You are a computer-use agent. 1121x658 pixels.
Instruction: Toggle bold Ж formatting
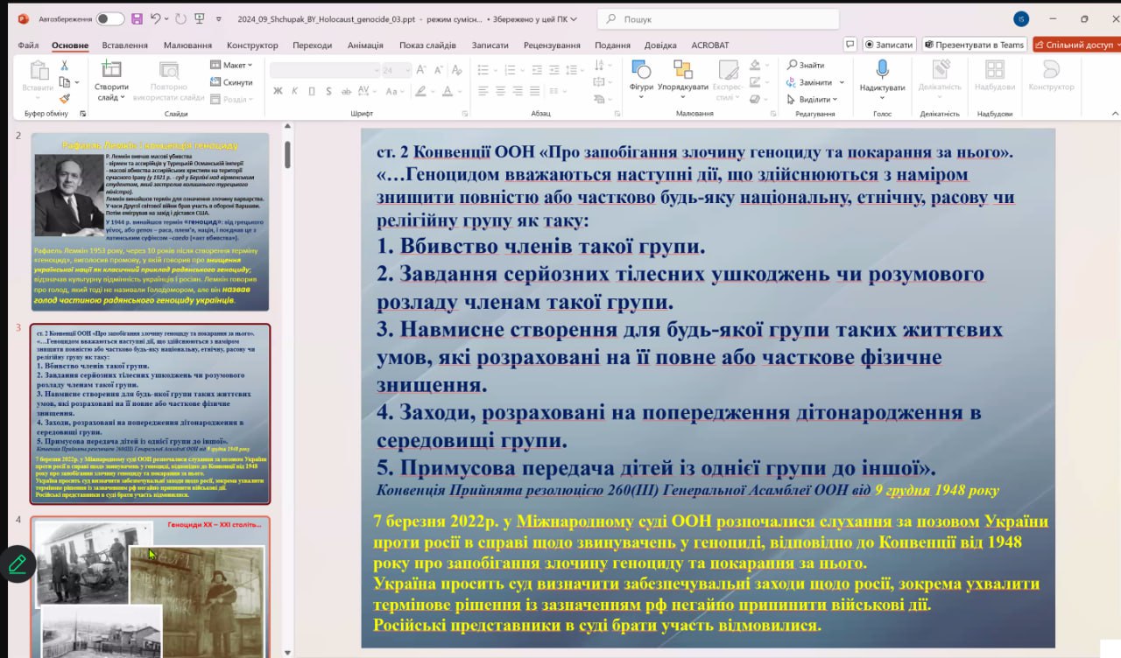click(278, 91)
